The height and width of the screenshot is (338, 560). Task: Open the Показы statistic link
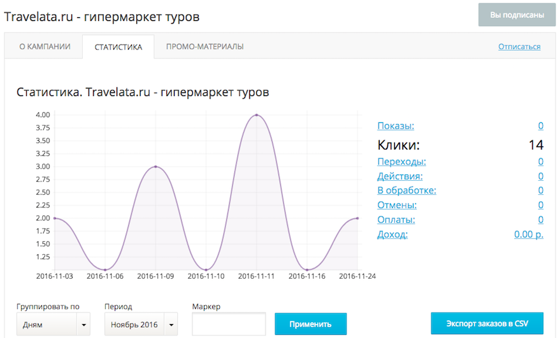[396, 125]
